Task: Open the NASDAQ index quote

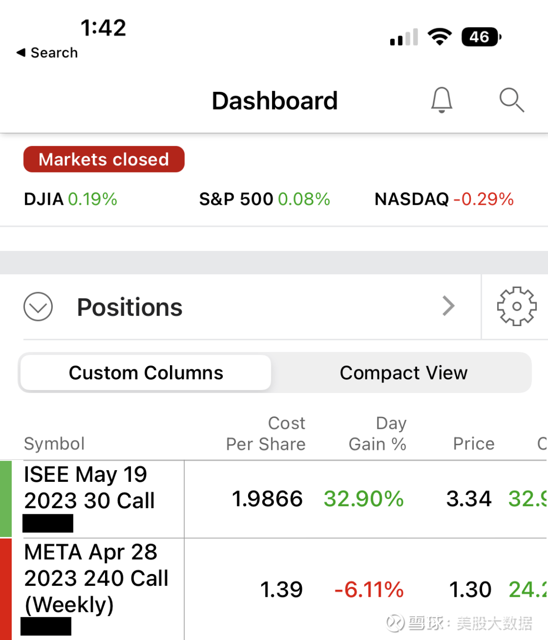Action: [444, 199]
